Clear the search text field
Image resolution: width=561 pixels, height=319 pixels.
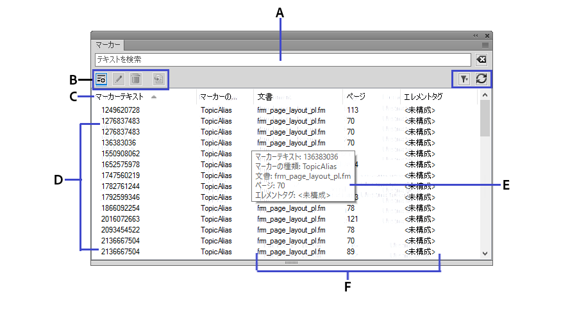pos(481,60)
